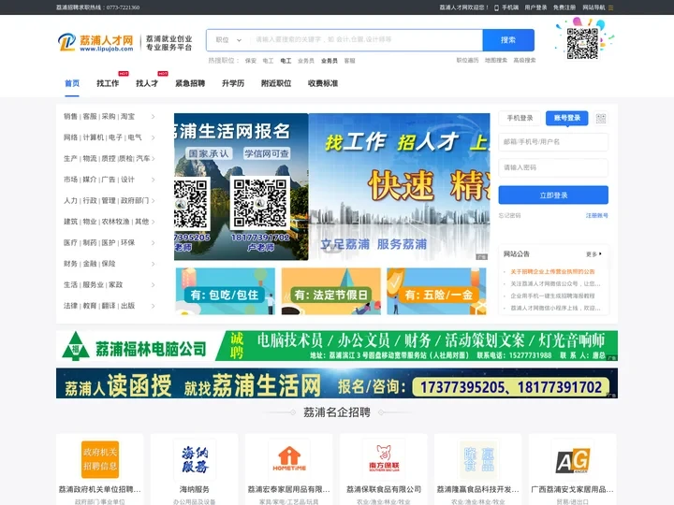Viewport: 674px width, 505px height.
Task: Open the 荔浦隆赢食品 company logo
Action: (478, 459)
